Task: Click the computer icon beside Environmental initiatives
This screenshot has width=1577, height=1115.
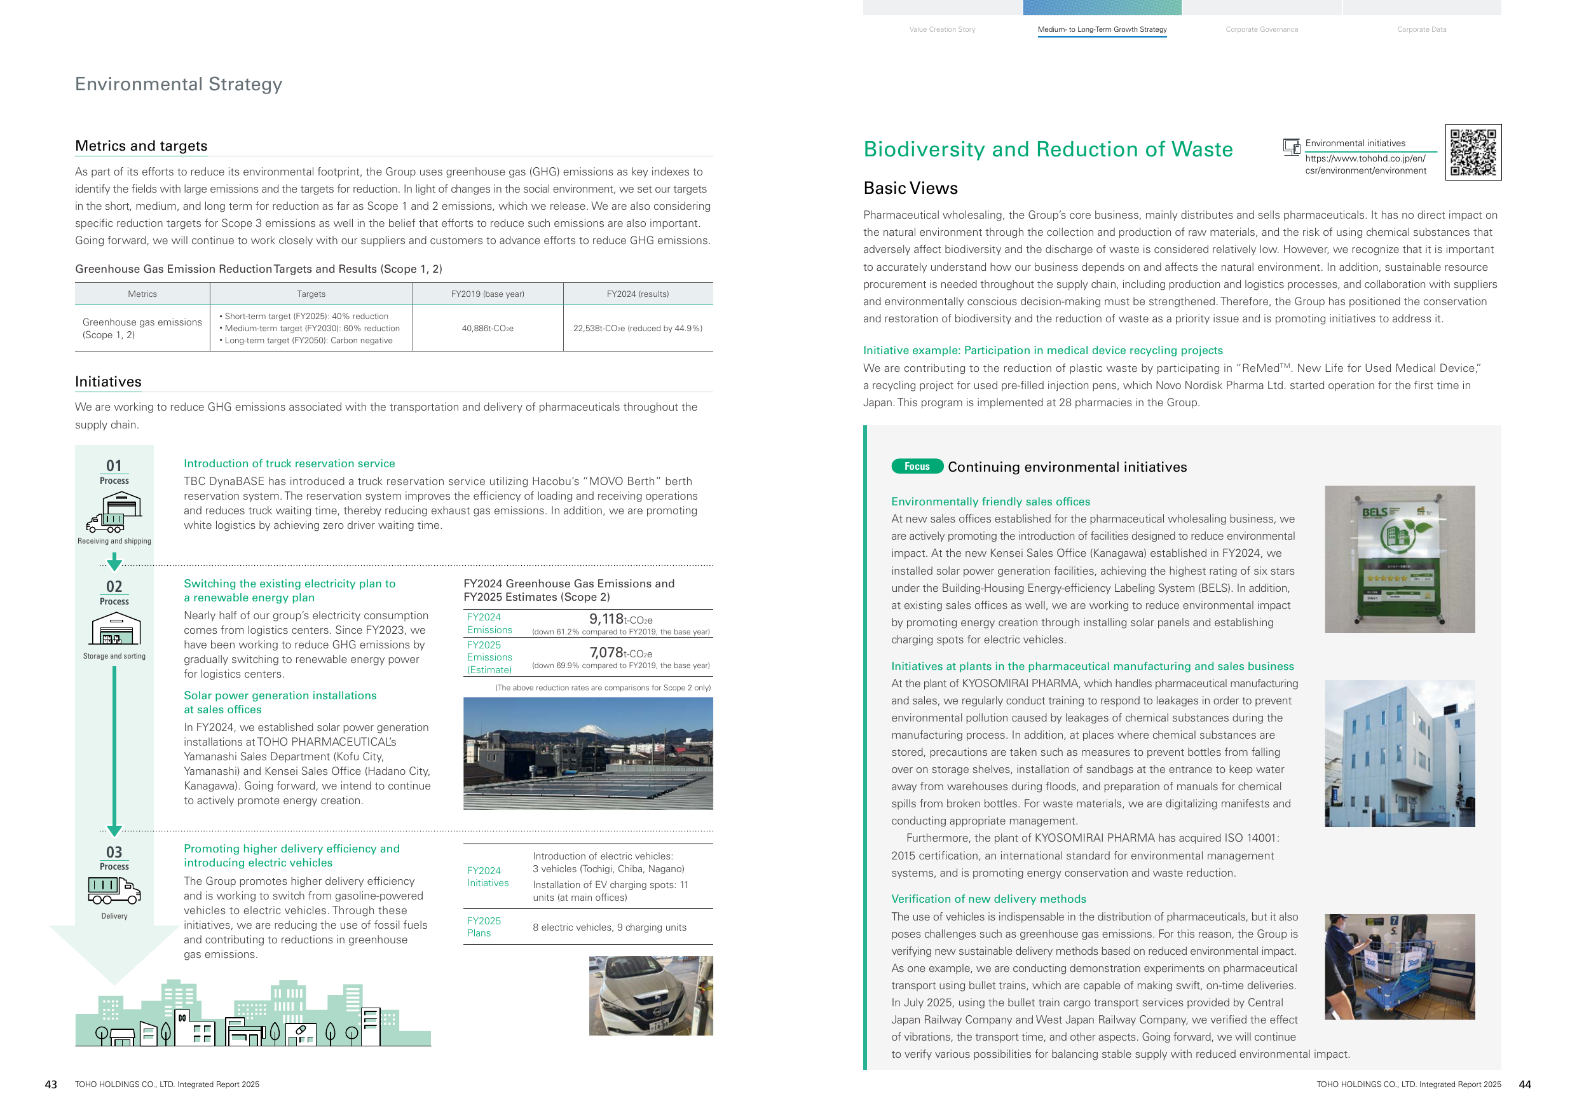Action: (1291, 146)
